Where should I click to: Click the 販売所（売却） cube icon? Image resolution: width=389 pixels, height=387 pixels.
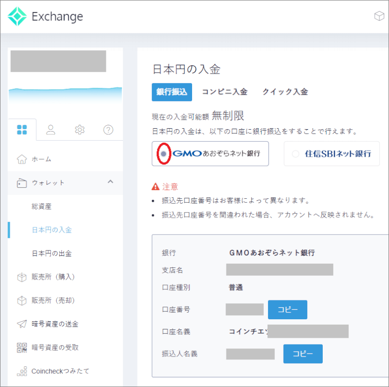point(22,300)
